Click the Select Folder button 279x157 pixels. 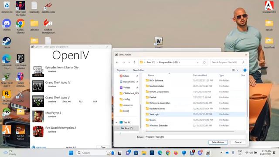(218, 142)
